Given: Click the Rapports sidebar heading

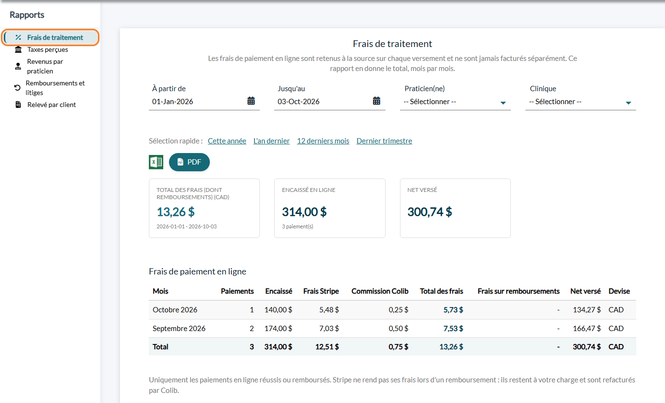Looking at the screenshot, I should pos(27,15).
